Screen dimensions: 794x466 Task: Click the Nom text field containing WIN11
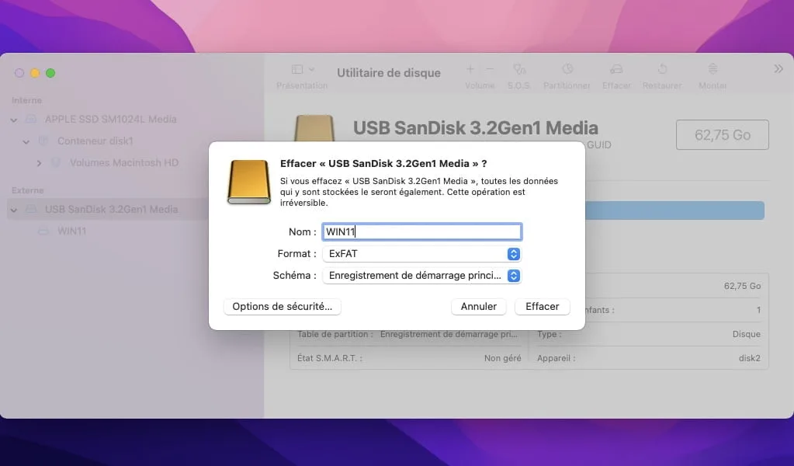(421, 231)
